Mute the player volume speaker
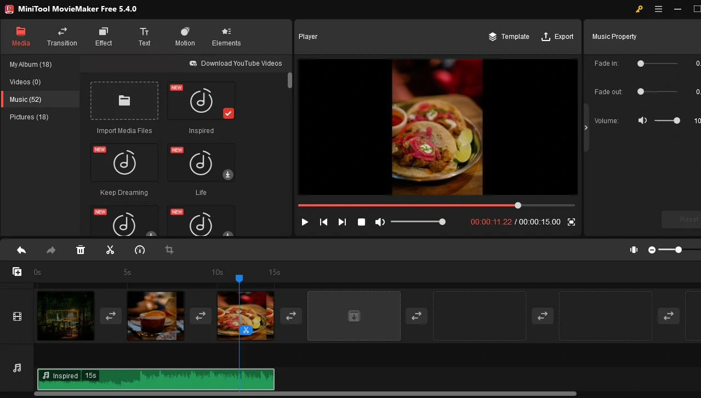Image resolution: width=701 pixels, height=398 pixels. 379,222
